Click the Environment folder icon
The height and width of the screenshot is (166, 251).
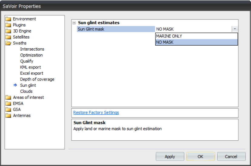(x=8, y=19)
